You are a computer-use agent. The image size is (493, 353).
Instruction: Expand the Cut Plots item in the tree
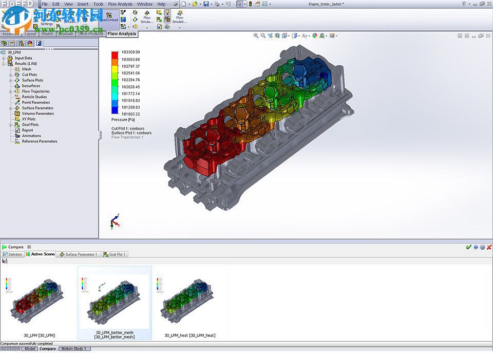pos(10,75)
